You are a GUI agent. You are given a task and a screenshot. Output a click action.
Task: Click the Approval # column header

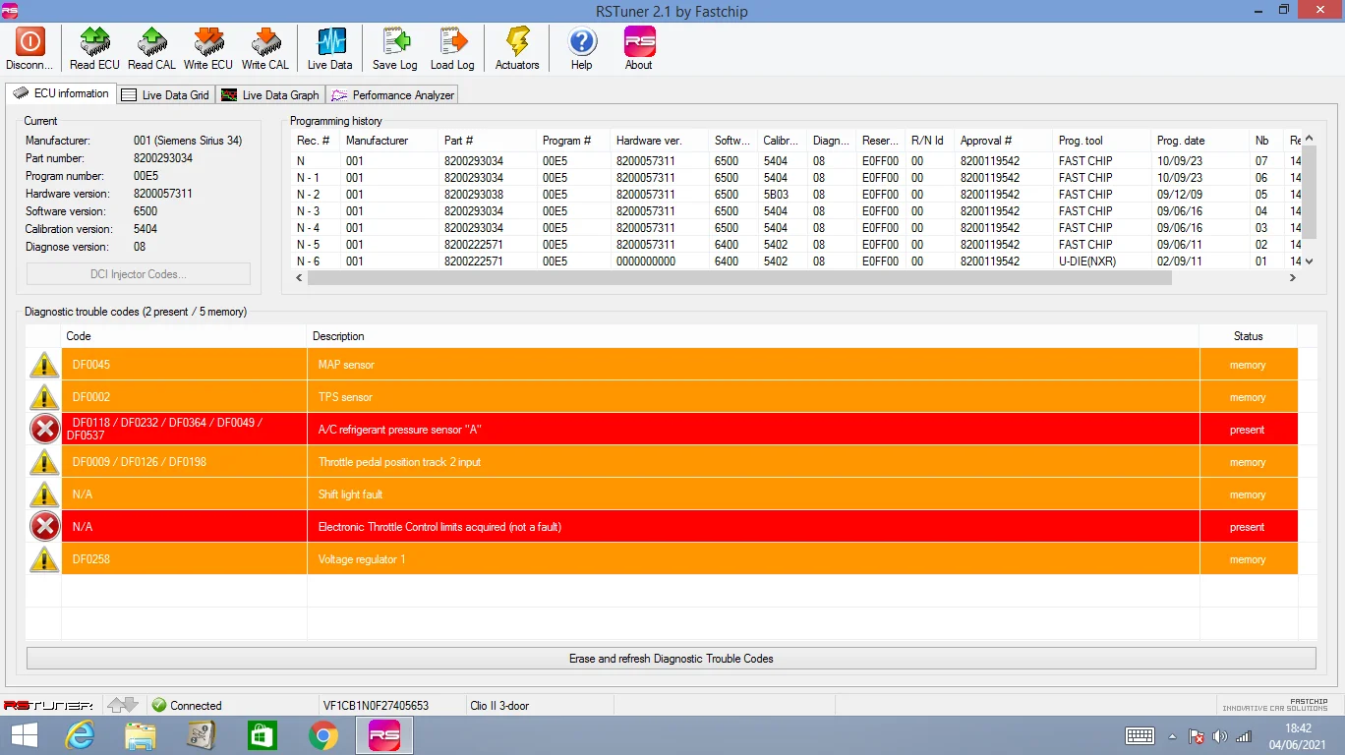point(1004,141)
